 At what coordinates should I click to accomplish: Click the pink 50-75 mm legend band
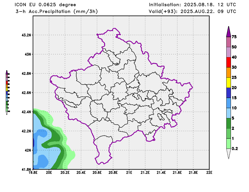[228, 42]
